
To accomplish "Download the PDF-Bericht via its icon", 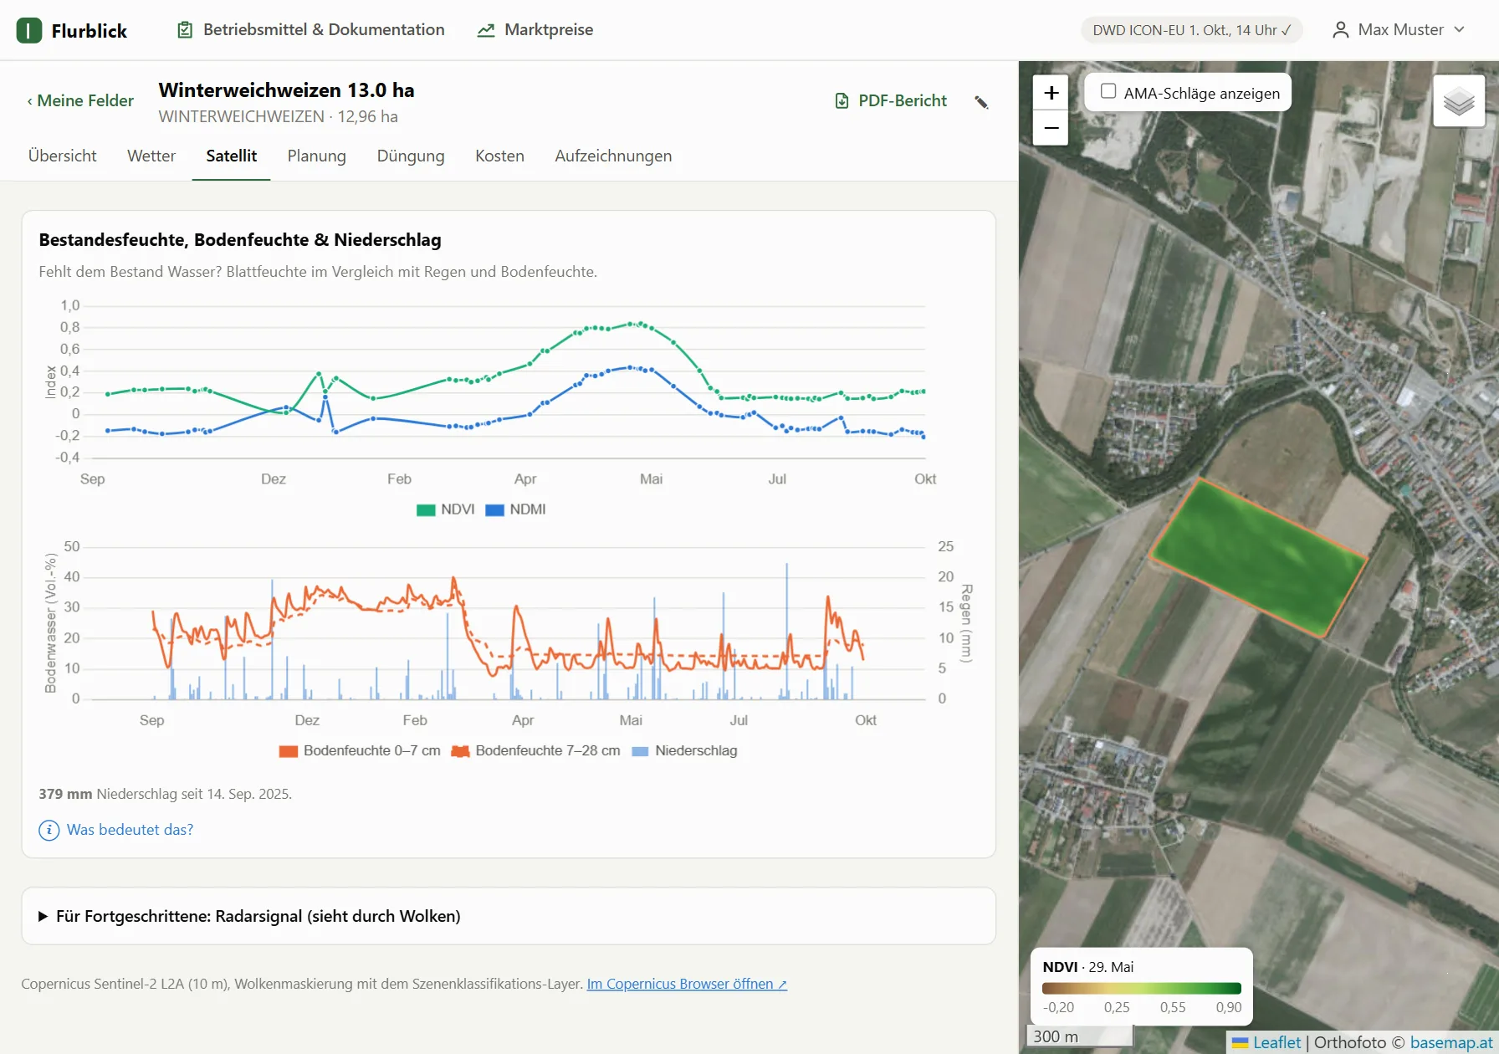I will click(x=842, y=101).
